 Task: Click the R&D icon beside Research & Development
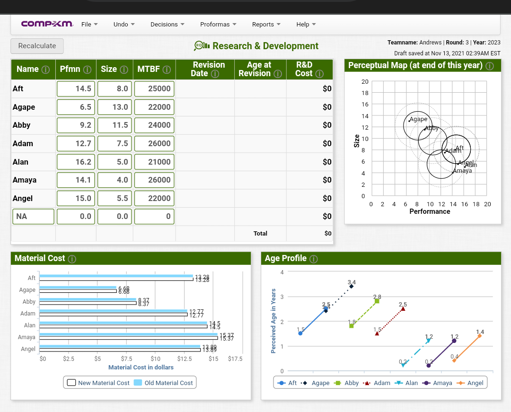click(201, 46)
